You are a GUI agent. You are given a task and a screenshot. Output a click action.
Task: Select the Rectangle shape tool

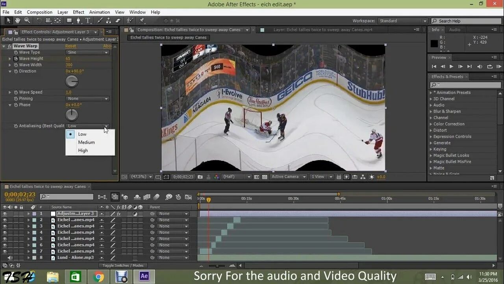coord(70,21)
